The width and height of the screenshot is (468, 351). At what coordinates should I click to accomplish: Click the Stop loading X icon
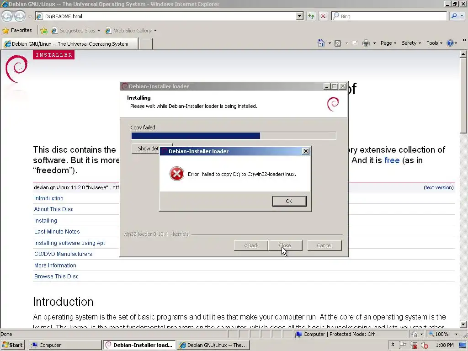click(323, 16)
